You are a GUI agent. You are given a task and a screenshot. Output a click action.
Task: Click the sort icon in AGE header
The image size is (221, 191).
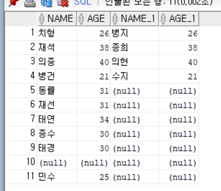coord(81,19)
